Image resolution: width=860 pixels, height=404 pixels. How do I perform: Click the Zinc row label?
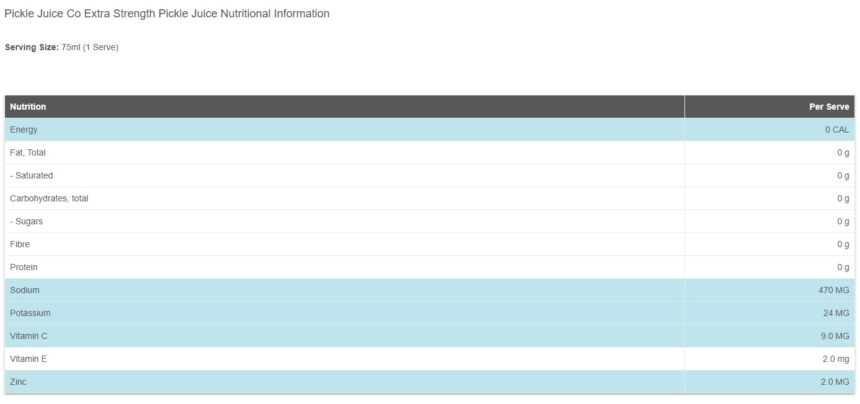(x=18, y=382)
